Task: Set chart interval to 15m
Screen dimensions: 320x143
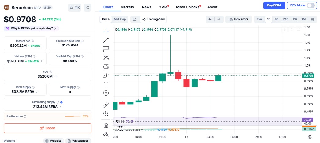Action: pos(260,19)
